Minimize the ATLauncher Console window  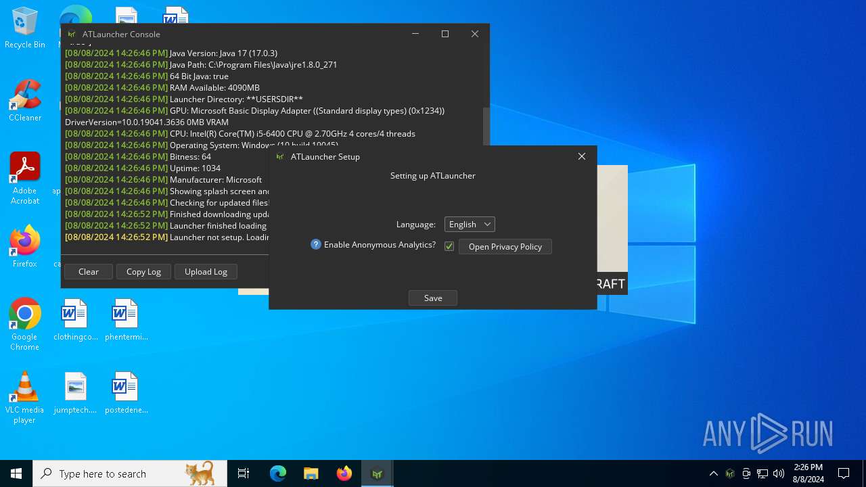point(415,34)
